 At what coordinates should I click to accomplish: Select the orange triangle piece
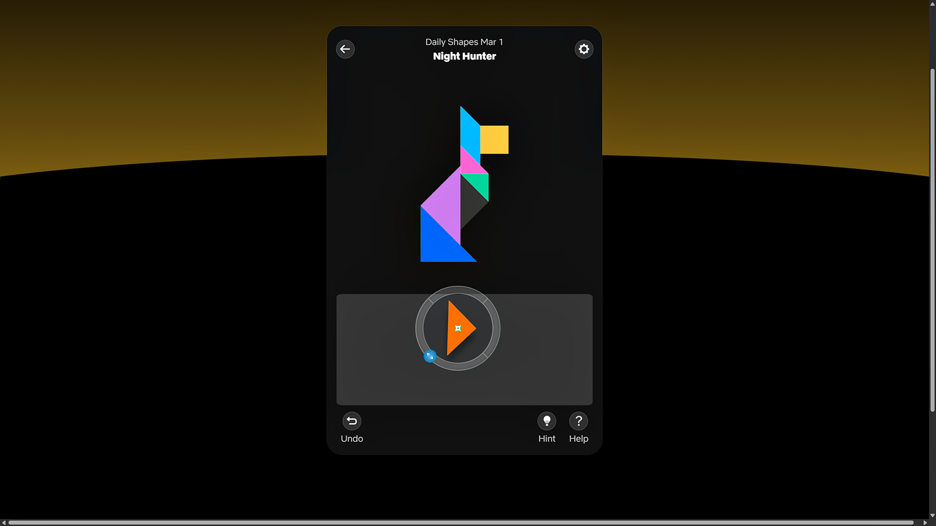click(x=458, y=328)
